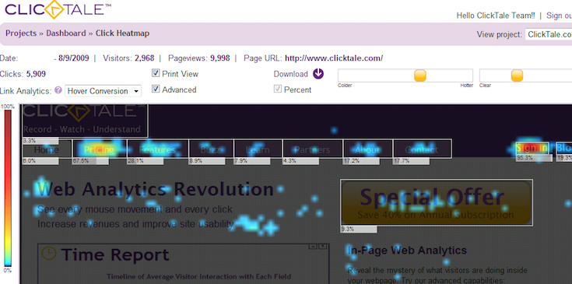Screen dimensions: 572x284
Task: Click the 67.5% label under Pricing
Action: [90, 161]
